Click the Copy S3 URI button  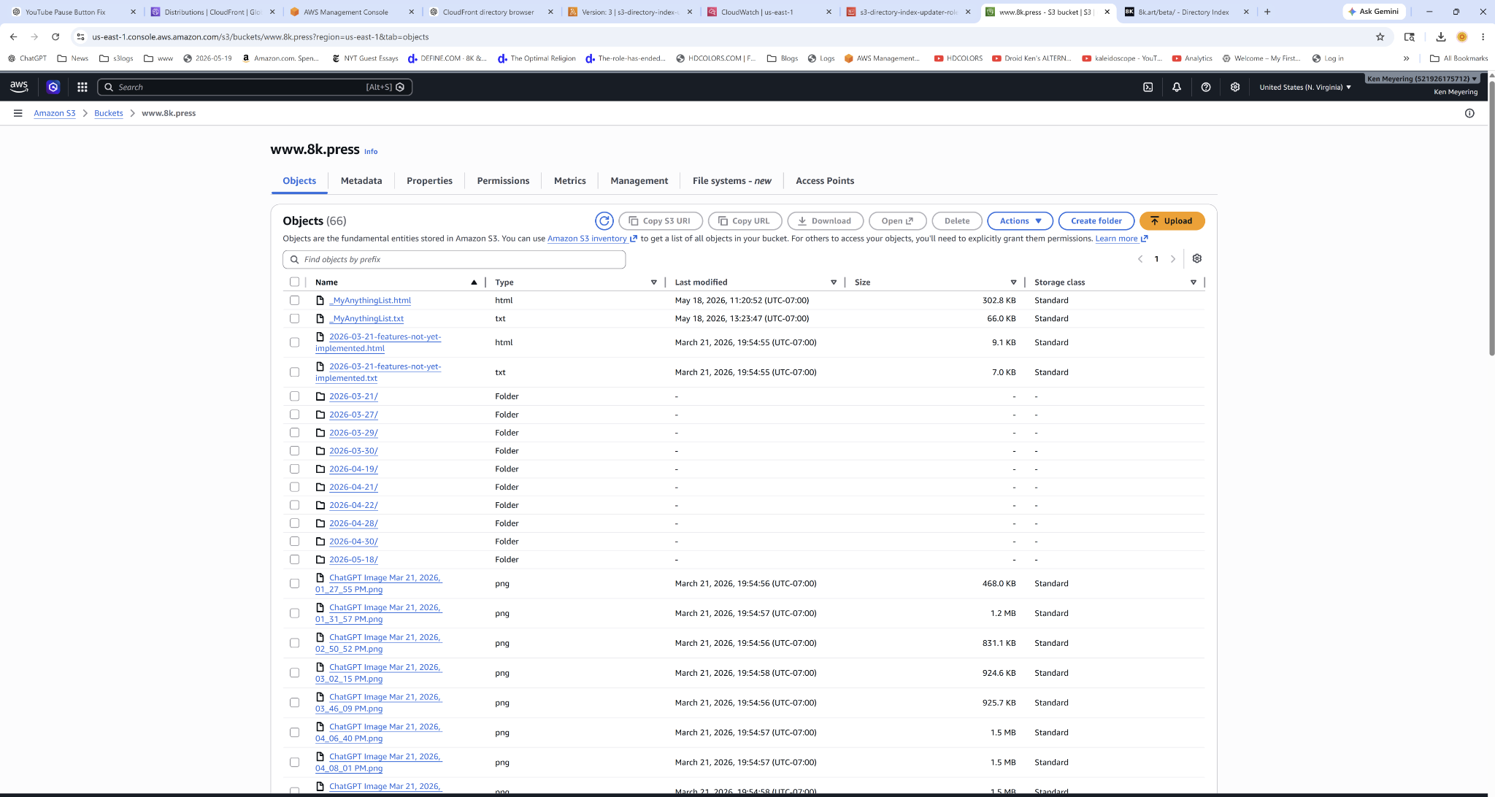[x=660, y=221]
